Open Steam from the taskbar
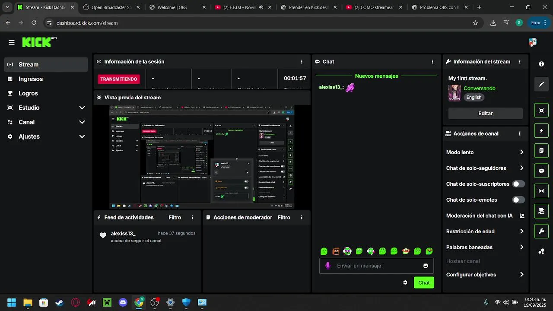This screenshot has height=311, width=553. pos(59,303)
